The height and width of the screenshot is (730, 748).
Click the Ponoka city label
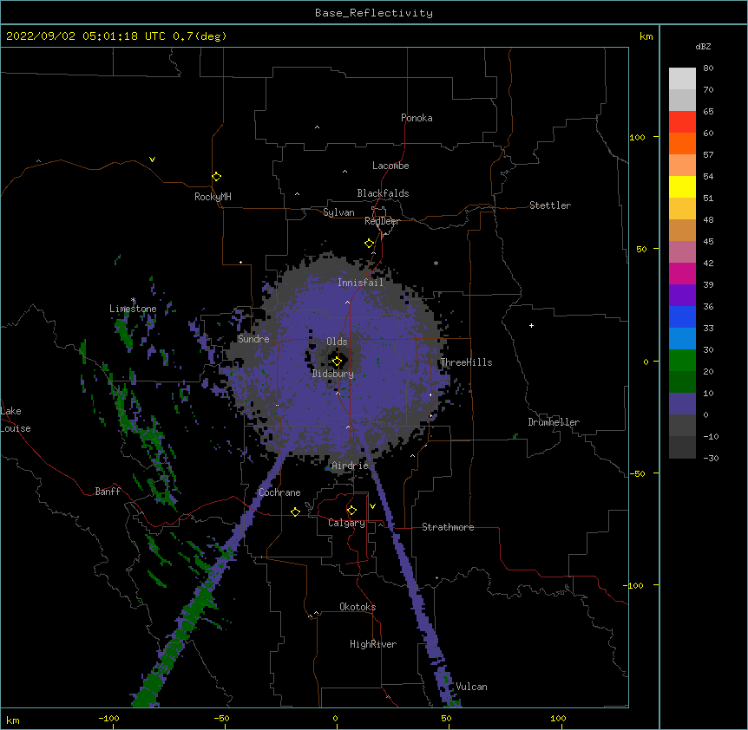pyautogui.click(x=417, y=118)
